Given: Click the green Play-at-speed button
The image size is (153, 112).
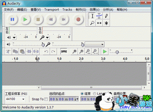Looking at the screenshot, I should (x=105, y=52).
